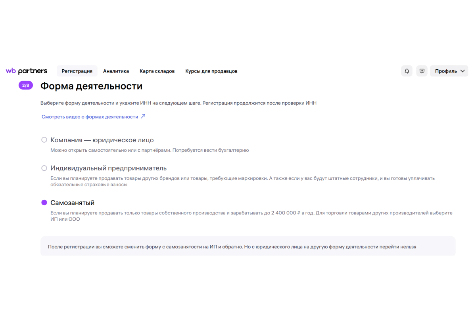Choose the Индивидуальный предприниматель radio button
The height and width of the screenshot is (317, 476).
44,168
